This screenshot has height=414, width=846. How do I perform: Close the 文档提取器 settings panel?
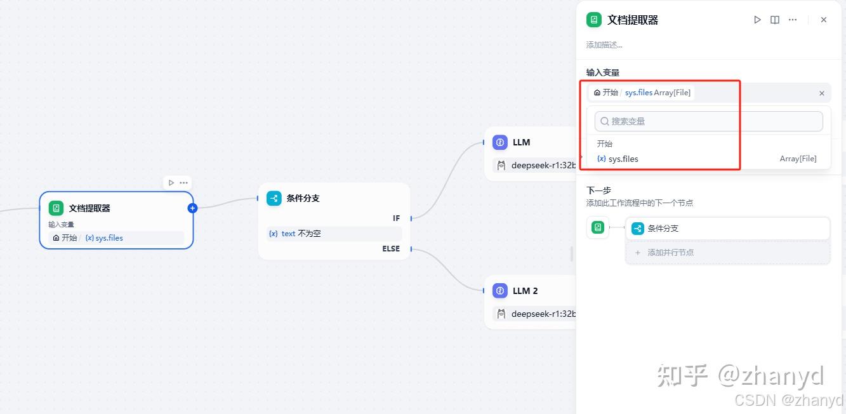(824, 20)
